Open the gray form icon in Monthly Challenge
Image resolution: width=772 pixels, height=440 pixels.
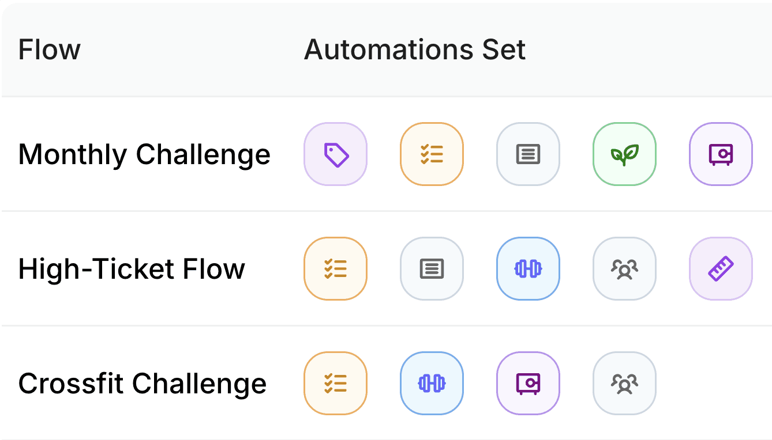[x=528, y=154]
